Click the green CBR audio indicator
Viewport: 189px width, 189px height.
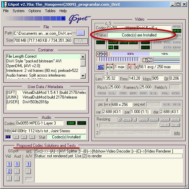tap(71, 123)
